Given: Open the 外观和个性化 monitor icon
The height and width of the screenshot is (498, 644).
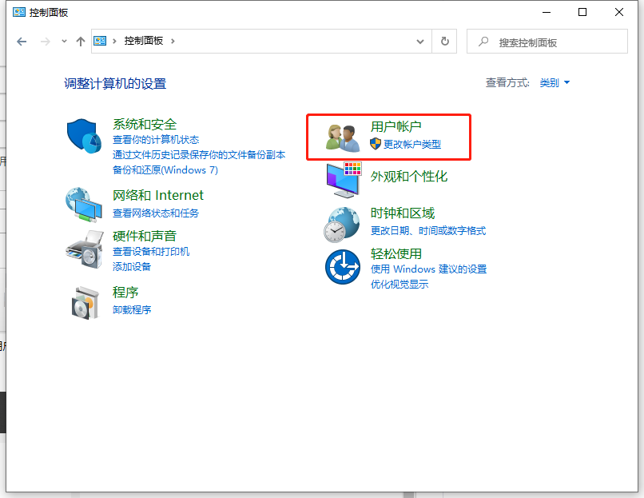Looking at the screenshot, I should [342, 178].
